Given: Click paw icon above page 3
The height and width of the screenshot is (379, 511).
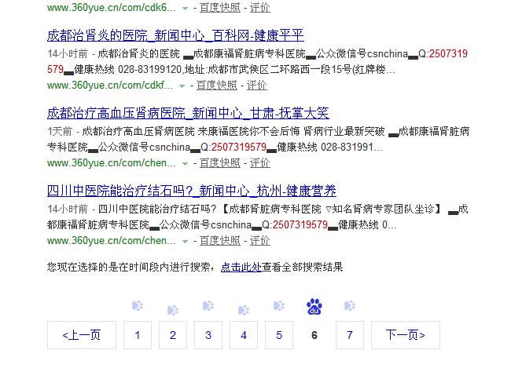Looking at the screenshot, I should [x=208, y=306].
